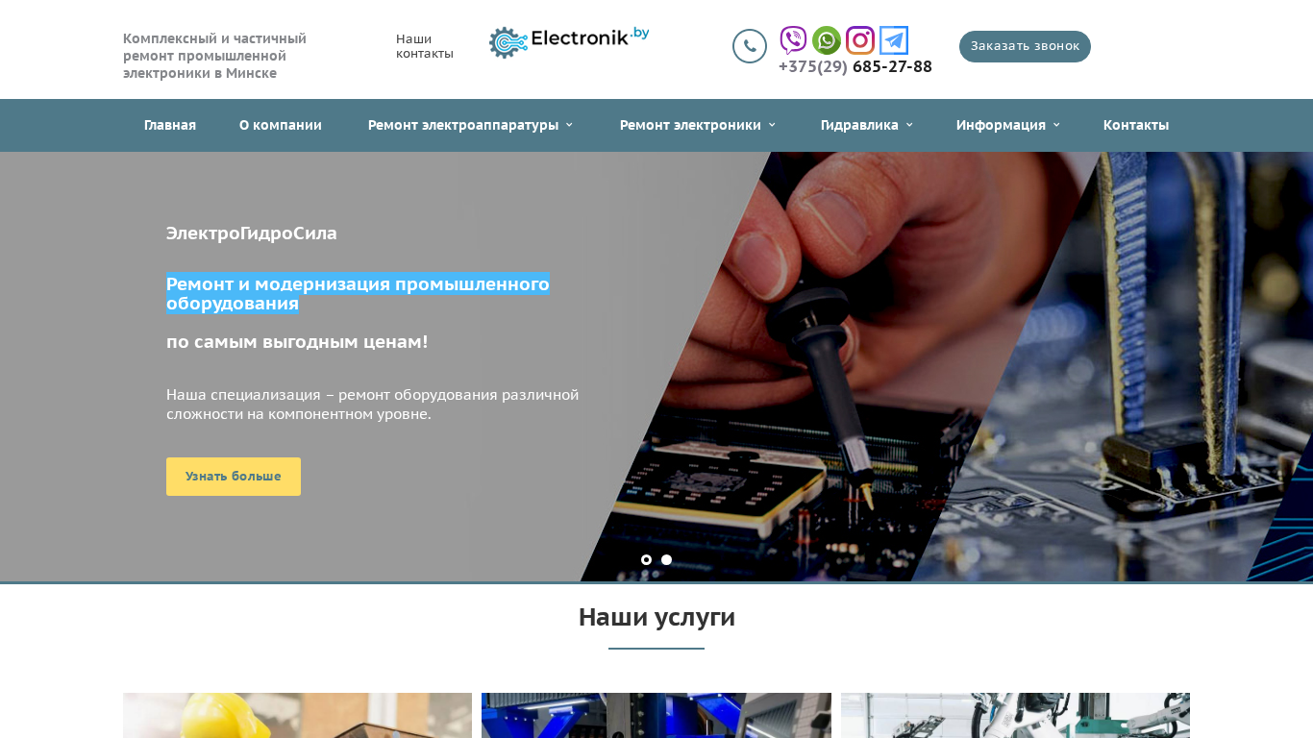Select the first slider dot

coord(646,560)
